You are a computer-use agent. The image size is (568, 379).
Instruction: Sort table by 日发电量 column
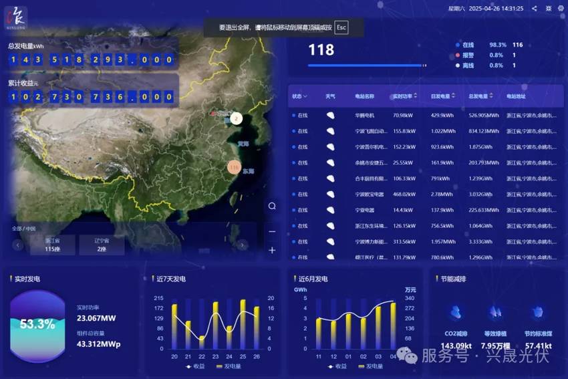coord(443,96)
